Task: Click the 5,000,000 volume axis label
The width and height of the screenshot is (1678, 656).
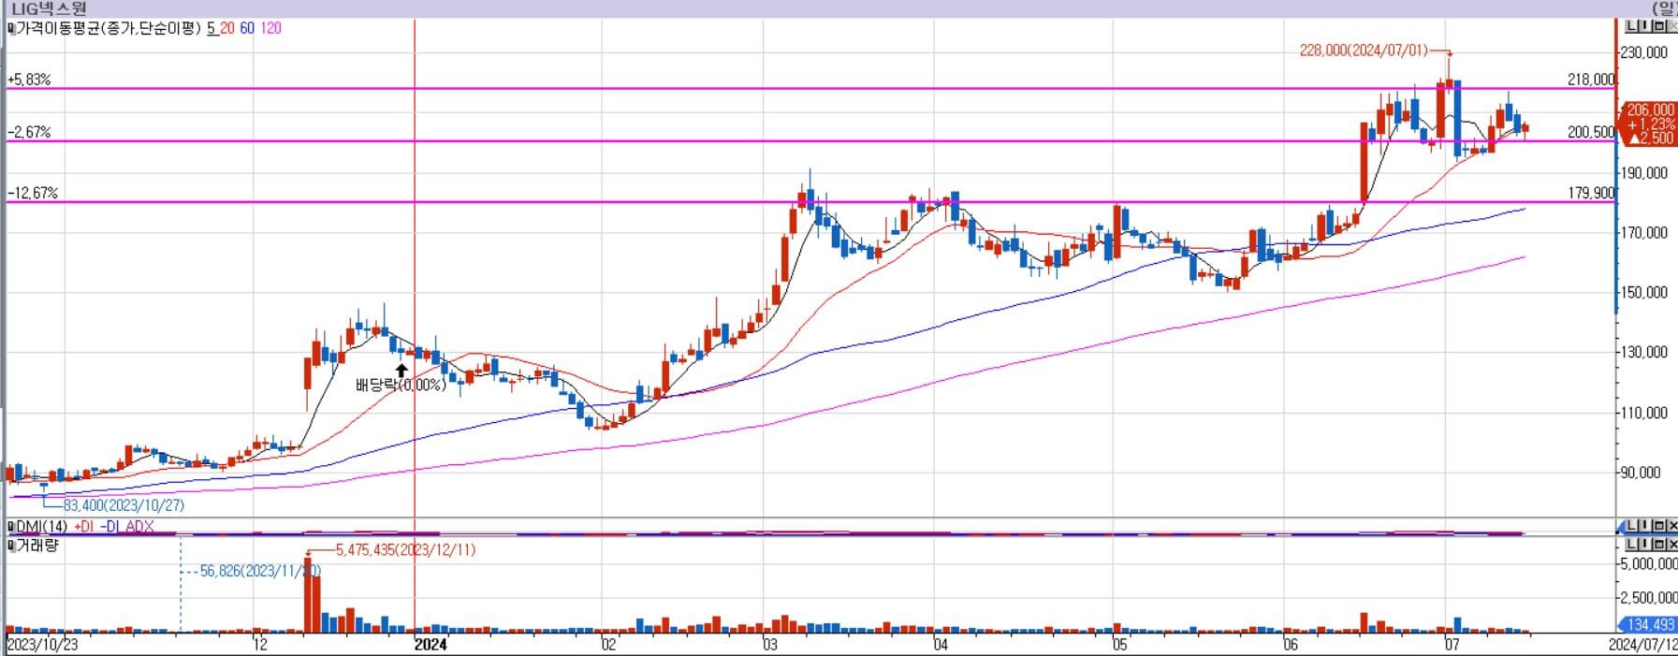Action: click(1649, 564)
